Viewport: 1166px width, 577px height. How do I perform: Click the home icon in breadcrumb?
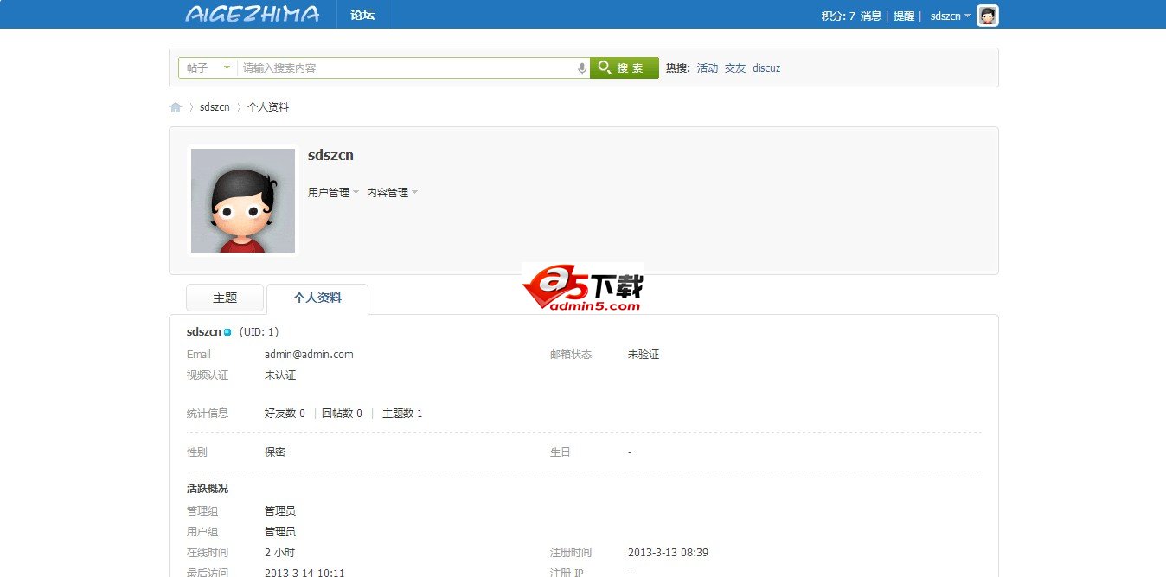tap(176, 107)
